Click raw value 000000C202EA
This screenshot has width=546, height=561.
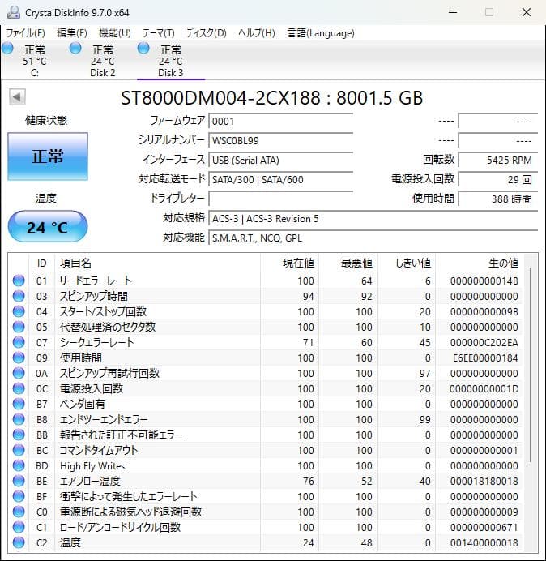(x=484, y=342)
